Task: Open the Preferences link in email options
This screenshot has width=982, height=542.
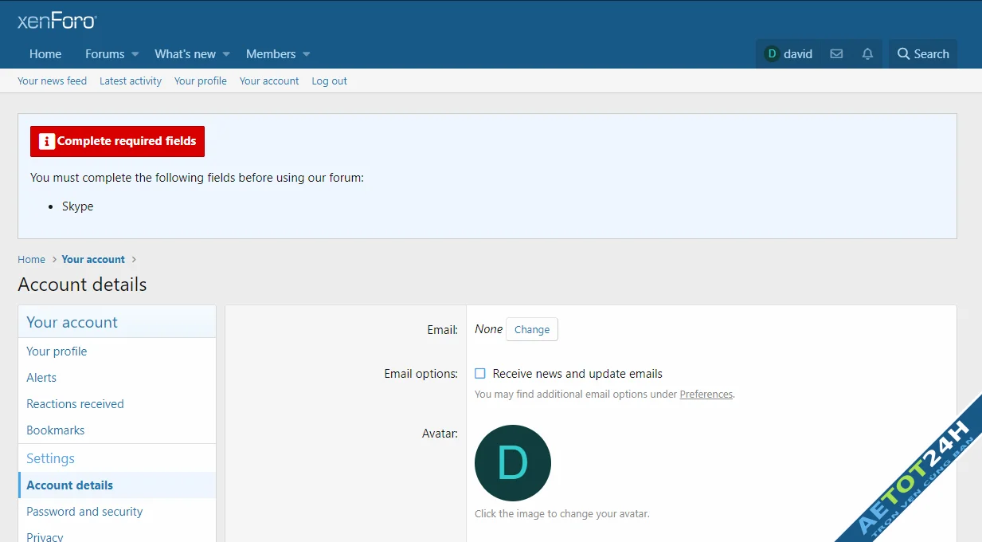Action: click(x=706, y=394)
